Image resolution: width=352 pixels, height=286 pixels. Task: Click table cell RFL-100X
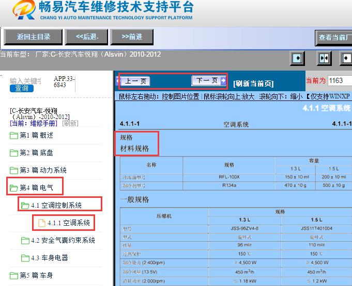pos(229,177)
